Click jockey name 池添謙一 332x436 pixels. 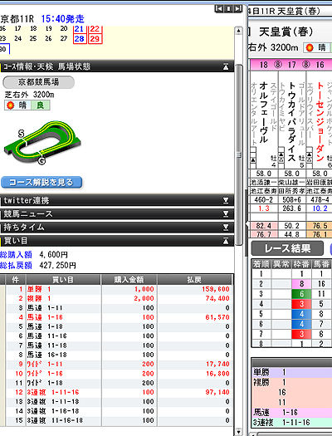tap(264, 183)
